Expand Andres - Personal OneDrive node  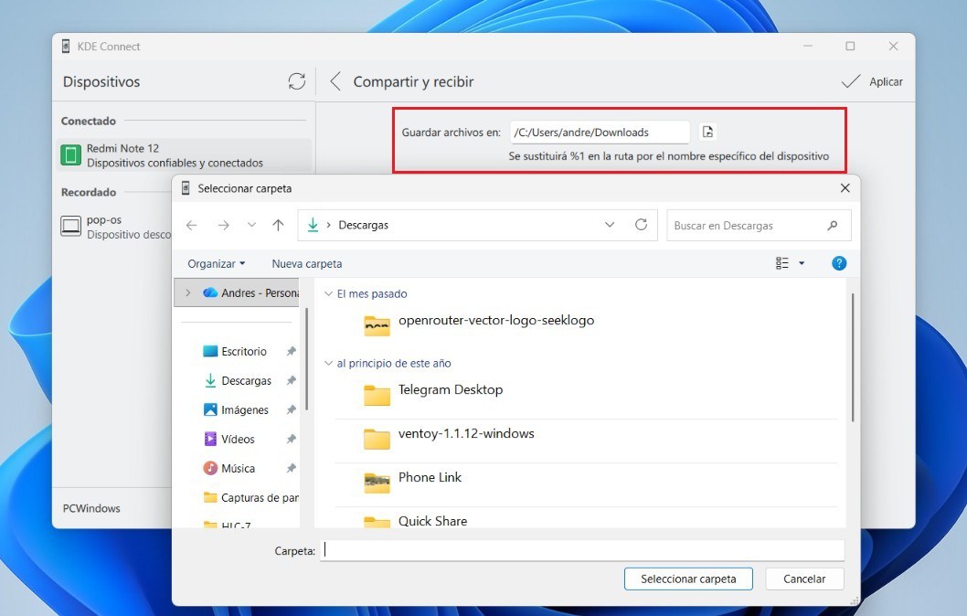[188, 292]
